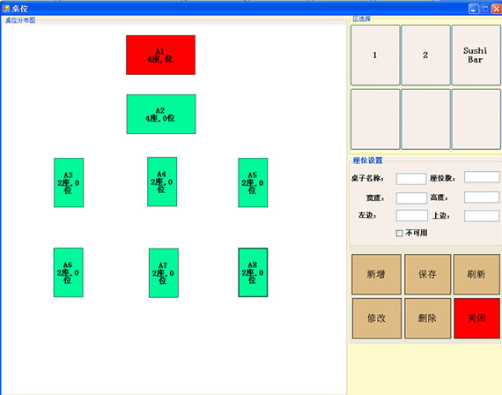Screen dimensions: 502x395
Task: Toggle the 不可用 checkbox
Action: point(399,233)
